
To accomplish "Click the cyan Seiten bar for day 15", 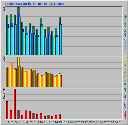I will [61, 40].
